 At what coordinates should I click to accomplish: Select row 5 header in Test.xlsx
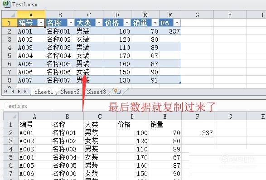(11, 157)
